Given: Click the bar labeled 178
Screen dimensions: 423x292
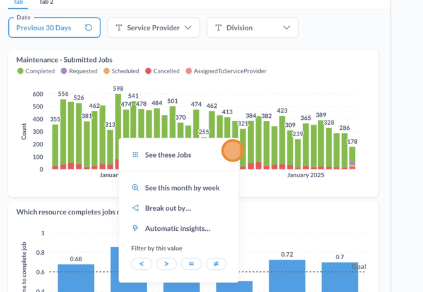Looking at the screenshot, I should click(x=352, y=158).
